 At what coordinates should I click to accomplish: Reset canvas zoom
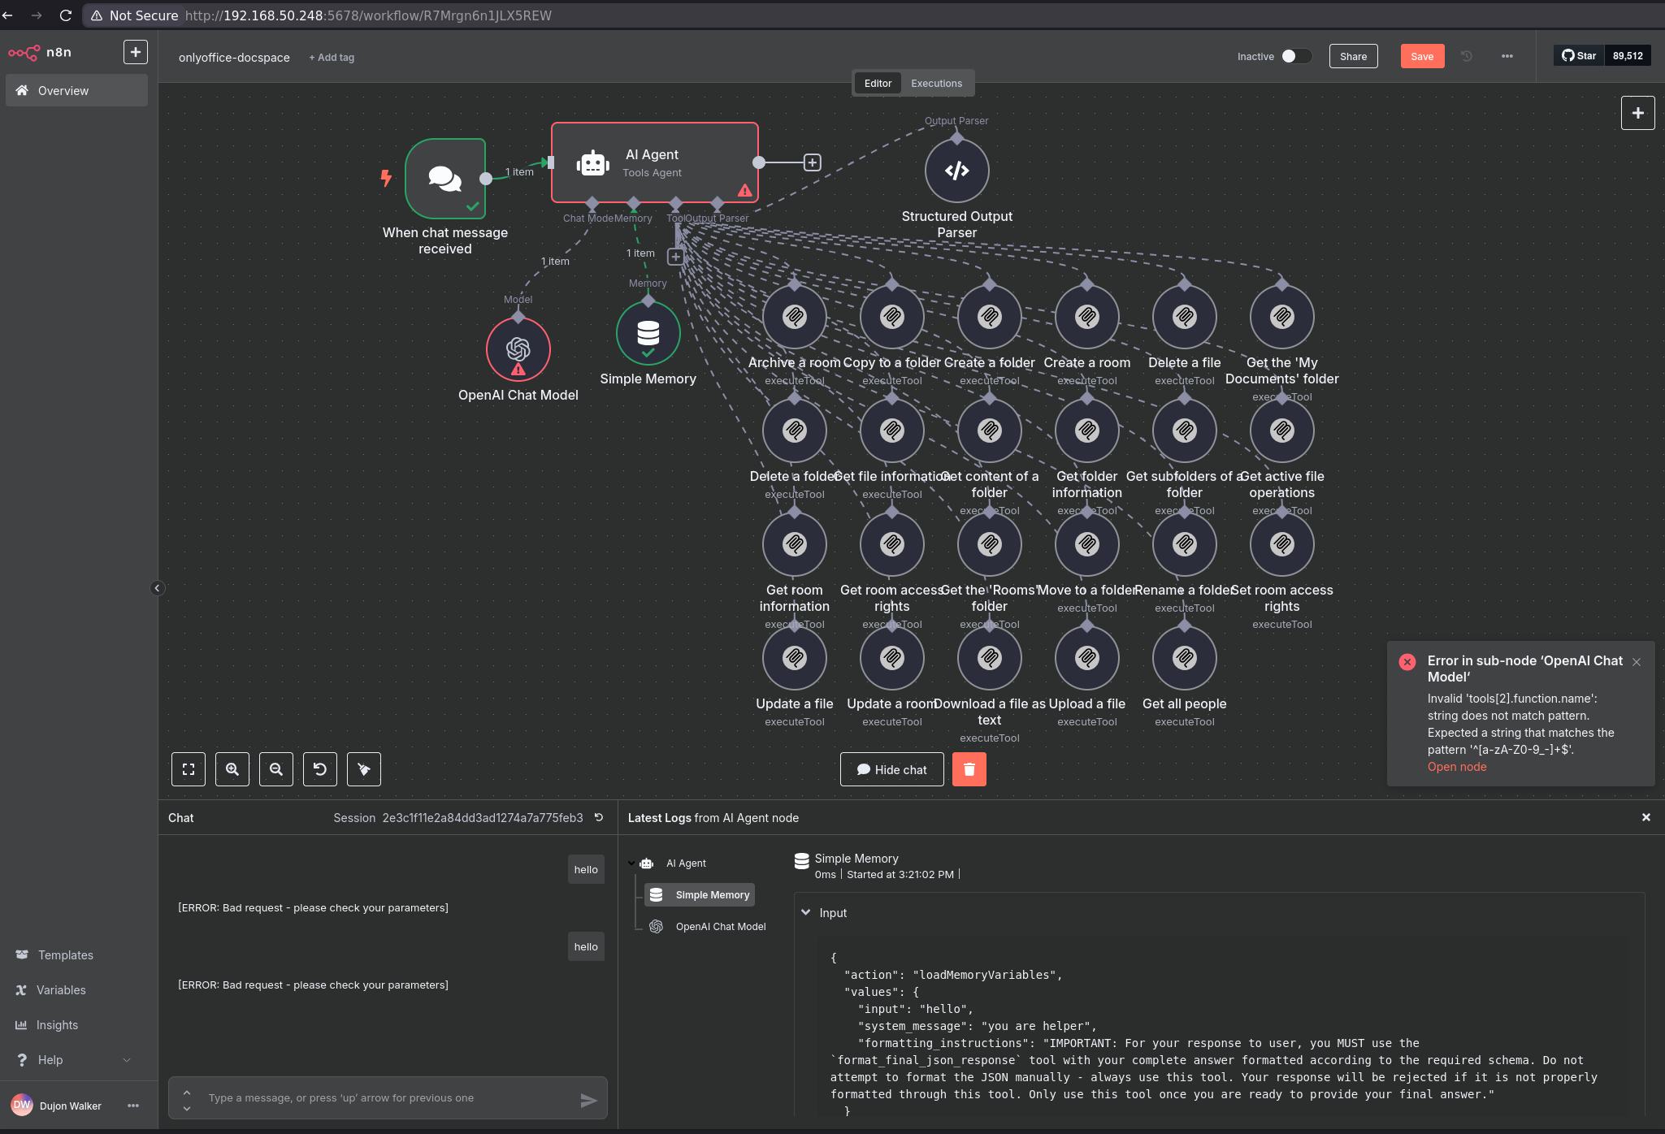tap(320, 769)
